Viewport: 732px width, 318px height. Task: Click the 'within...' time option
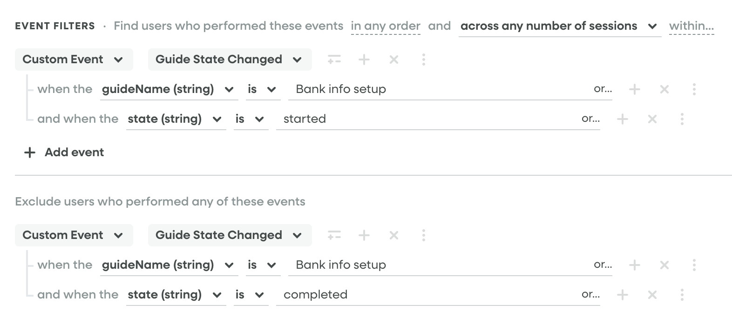point(691,26)
